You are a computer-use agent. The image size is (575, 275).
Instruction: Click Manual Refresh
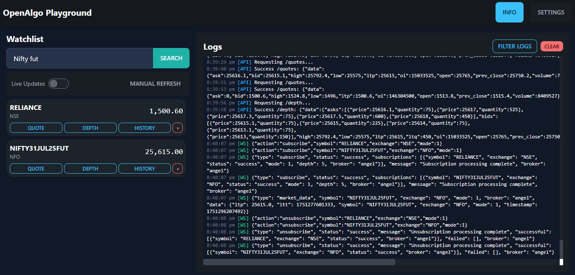tap(155, 84)
